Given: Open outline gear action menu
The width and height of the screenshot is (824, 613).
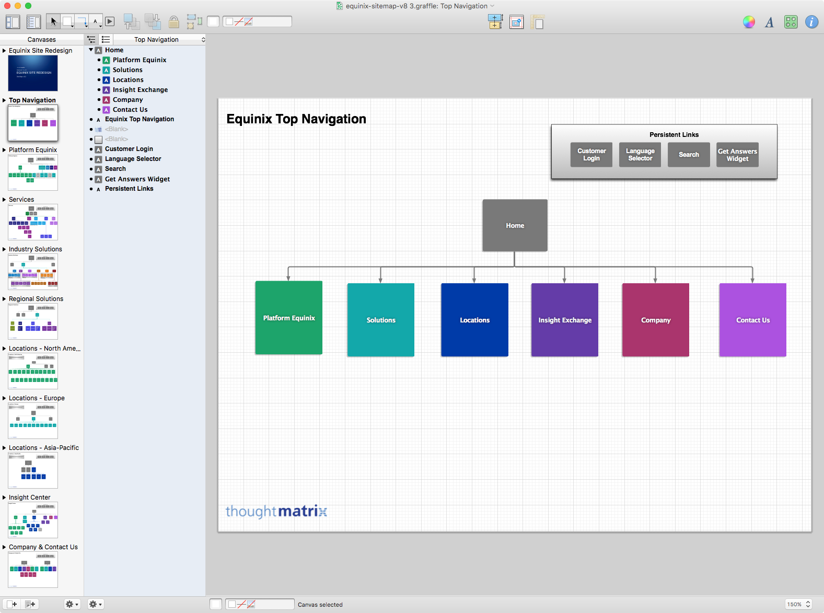Looking at the screenshot, I should pyautogui.click(x=95, y=604).
